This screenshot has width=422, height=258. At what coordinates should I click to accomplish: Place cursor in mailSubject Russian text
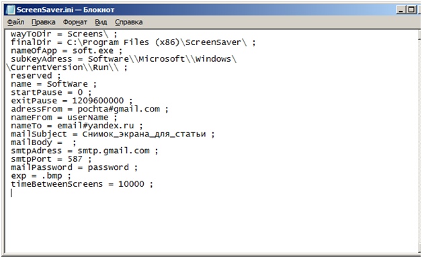pyautogui.click(x=144, y=134)
